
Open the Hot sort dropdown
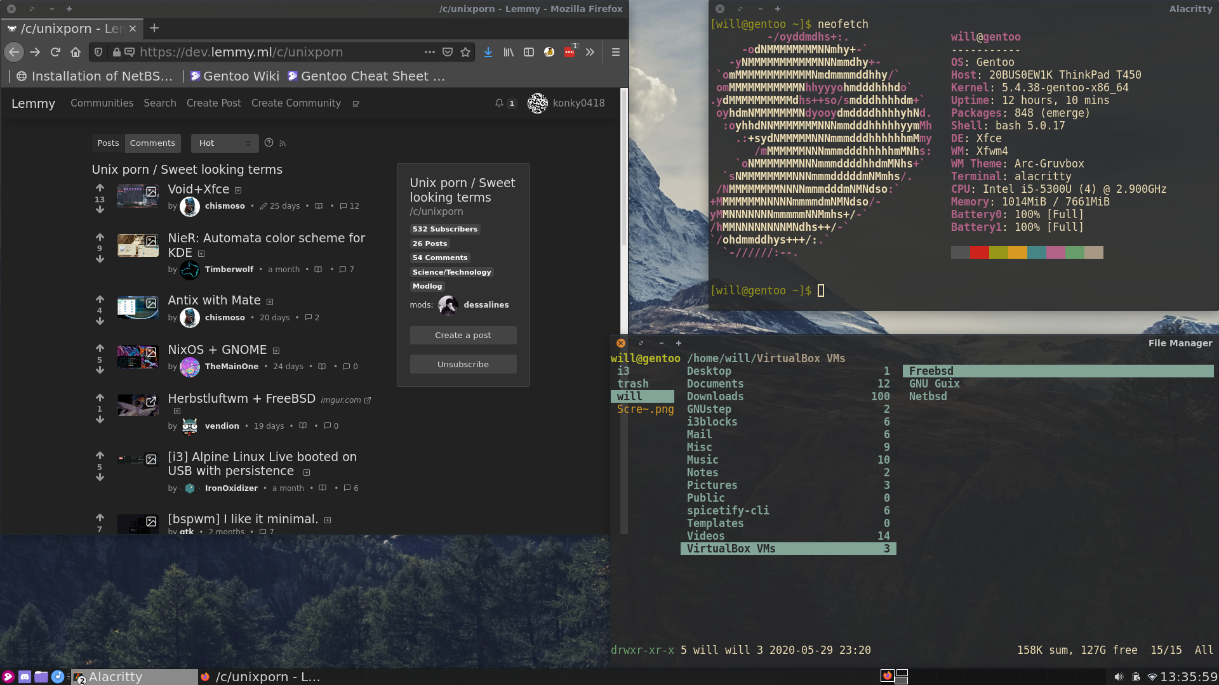(225, 143)
